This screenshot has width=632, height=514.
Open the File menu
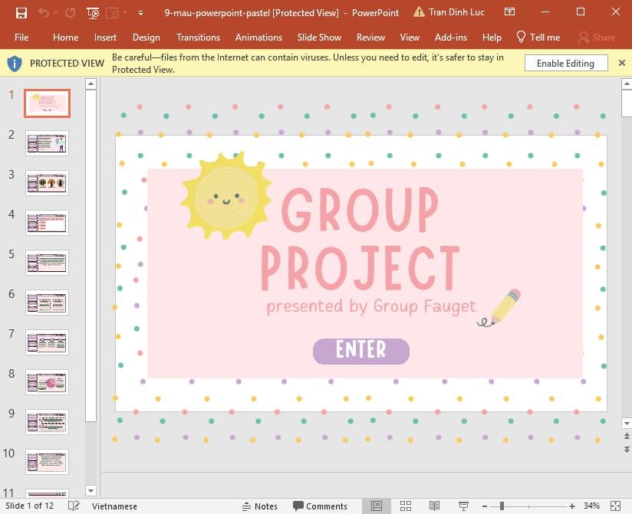pyautogui.click(x=21, y=37)
